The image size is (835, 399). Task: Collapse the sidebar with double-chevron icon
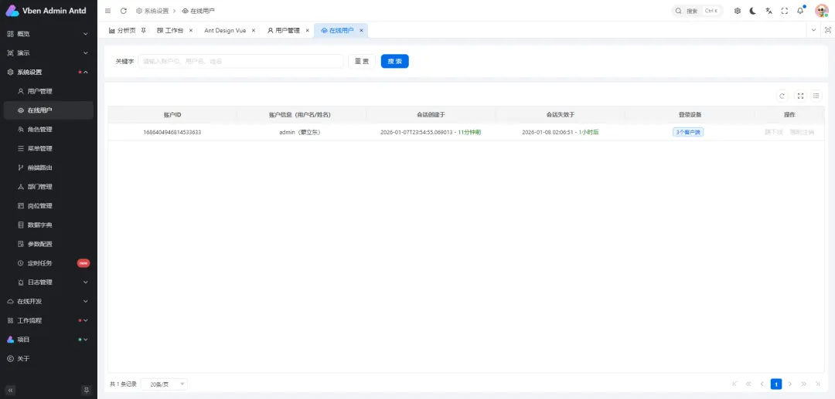coord(11,390)
